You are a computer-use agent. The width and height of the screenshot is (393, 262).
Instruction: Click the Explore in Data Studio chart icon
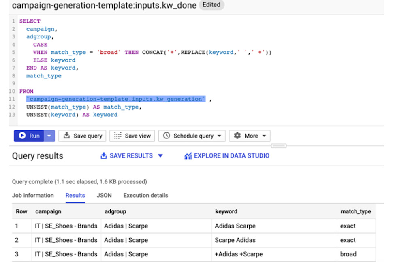(x=188, y=156)
